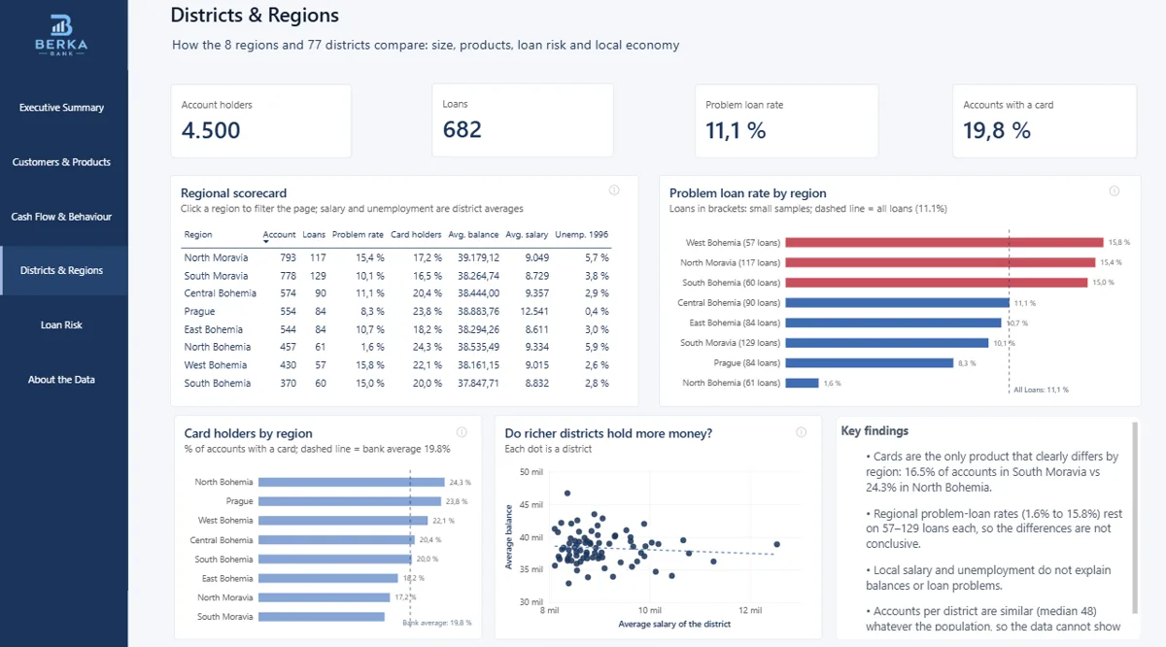Select North Moravia row in Regional scorecard

tap(396, 257)
